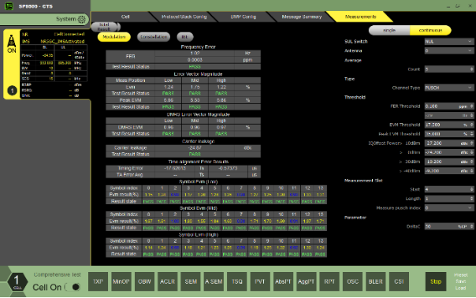The width and height of the screenshot is (476, 298).
Task: Switch to the Message Summary tab
Action: pyautogui.click(x=302, y=17)
